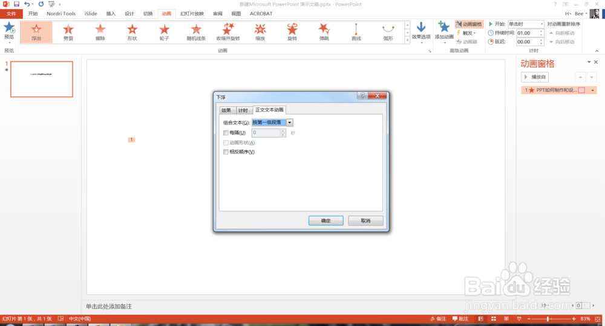The width and height of the screenshot is (605, 326).
Task: Close the Animation Pane with X
Action: (596, 62)
